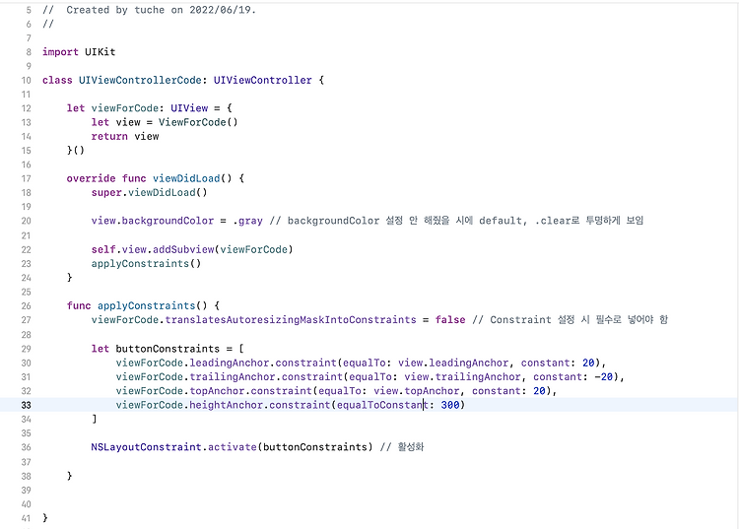This screenshot has width=739, height=529.
Task: Click 'buttonConstraints' in let declaration on line 29
Action: pyautogui.click(x=168, y=349)
